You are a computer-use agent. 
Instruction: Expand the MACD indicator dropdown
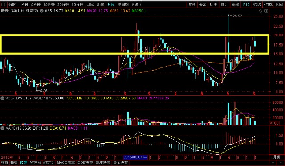(2, 128)
